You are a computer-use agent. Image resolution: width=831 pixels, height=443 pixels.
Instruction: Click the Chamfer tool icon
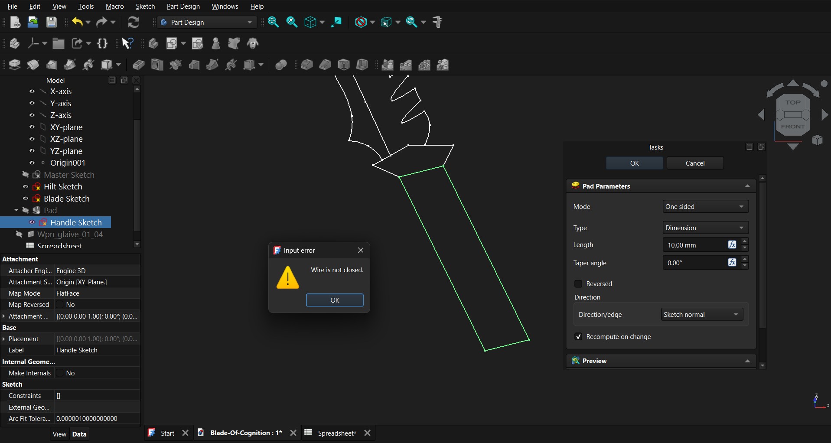pos(325,65)
